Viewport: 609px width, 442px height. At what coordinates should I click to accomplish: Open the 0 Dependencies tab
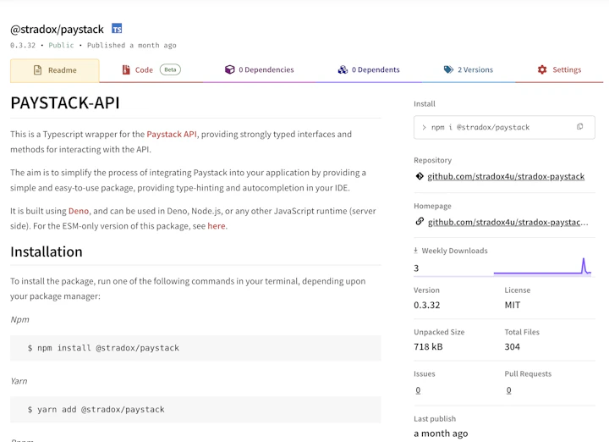259,70
